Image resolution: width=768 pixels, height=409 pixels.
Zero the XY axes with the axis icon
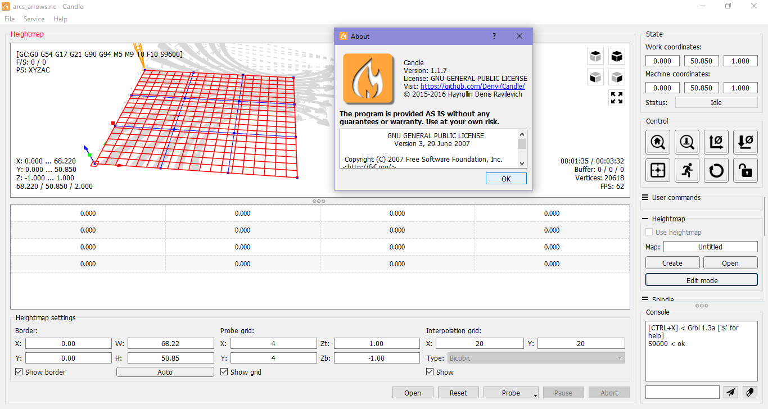tap(716, 142)
